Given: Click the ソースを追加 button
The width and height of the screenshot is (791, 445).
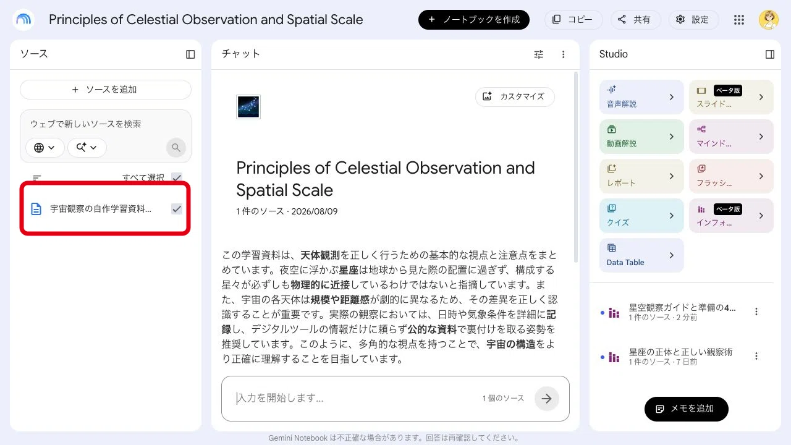Looking at the screenshot, I should pyautogui.click(x=106, y=90).
